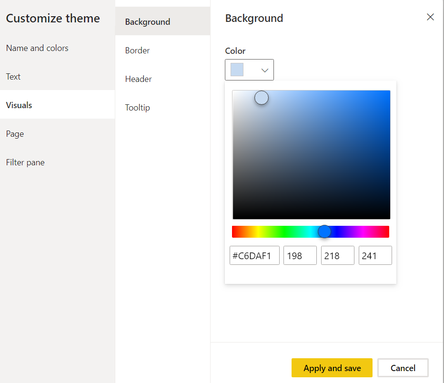Click the light blue color swatch preview
The width and height of the screenshot is (444, 383).
coord(237,70)
